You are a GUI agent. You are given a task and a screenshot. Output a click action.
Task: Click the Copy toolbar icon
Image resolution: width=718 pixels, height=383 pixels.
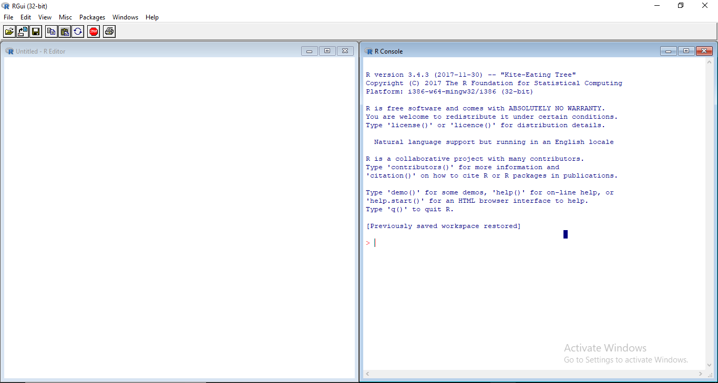point(51,32)
